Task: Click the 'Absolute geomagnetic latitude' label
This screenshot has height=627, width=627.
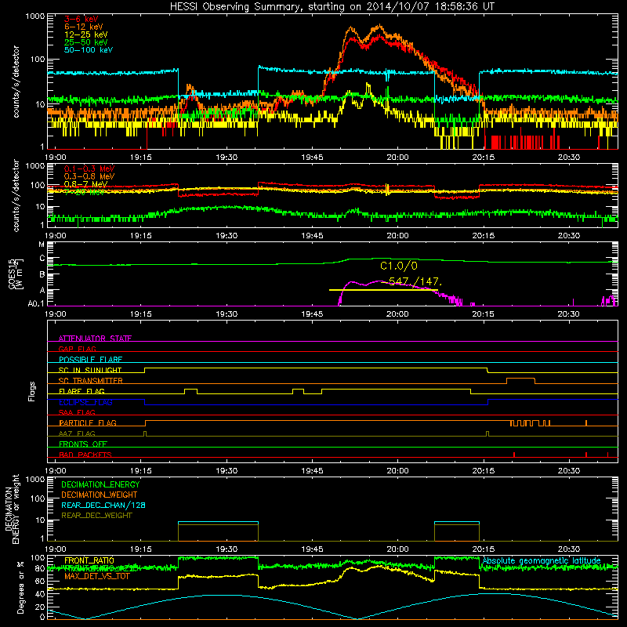Action: 542,561
